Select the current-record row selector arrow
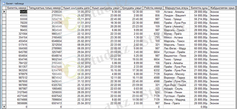 (x=4, y=12)
